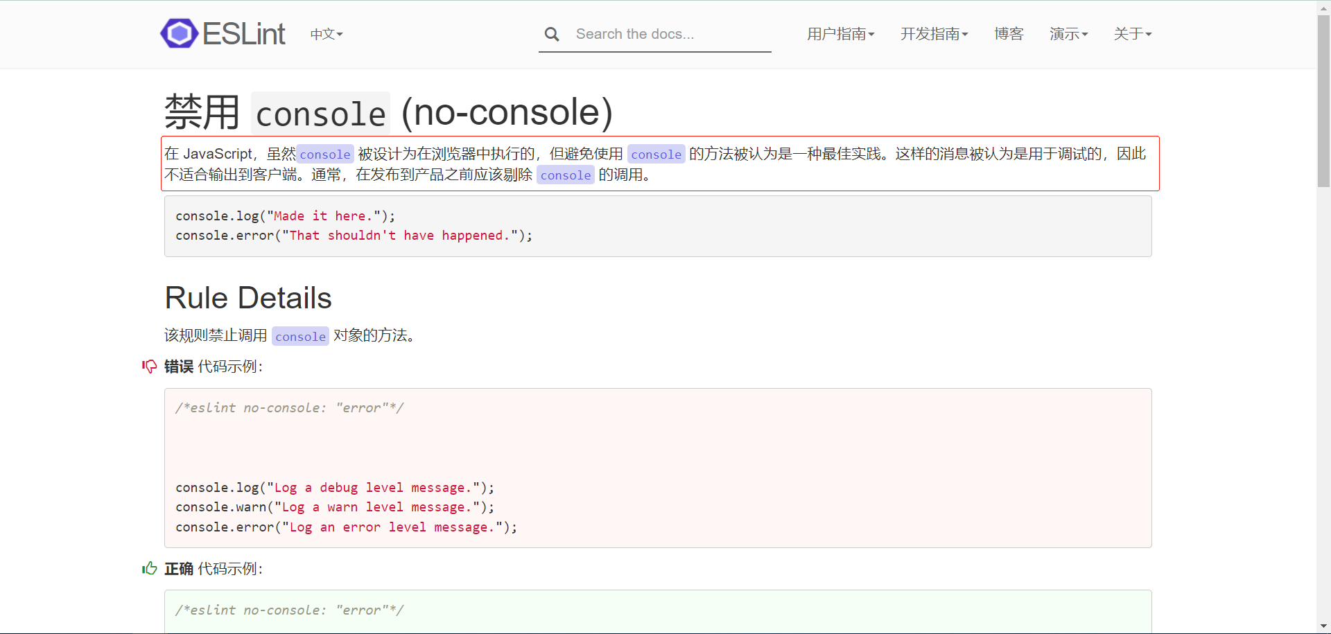
Task: Click the console.warn code line
Action: [335, 507]
